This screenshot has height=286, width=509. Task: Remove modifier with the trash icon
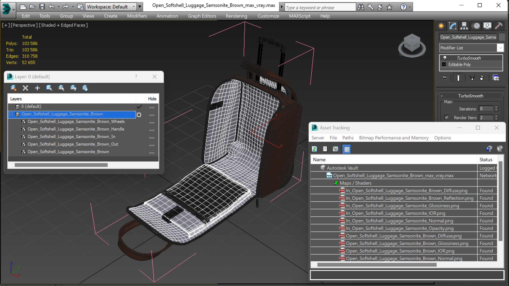(x=482, y=78)
